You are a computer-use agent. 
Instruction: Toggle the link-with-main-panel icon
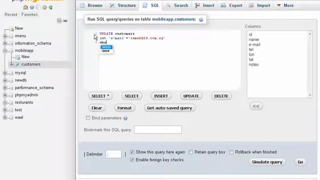65,21
